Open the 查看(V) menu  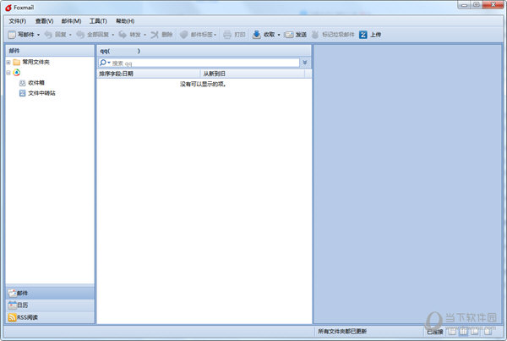coord(44,21)
